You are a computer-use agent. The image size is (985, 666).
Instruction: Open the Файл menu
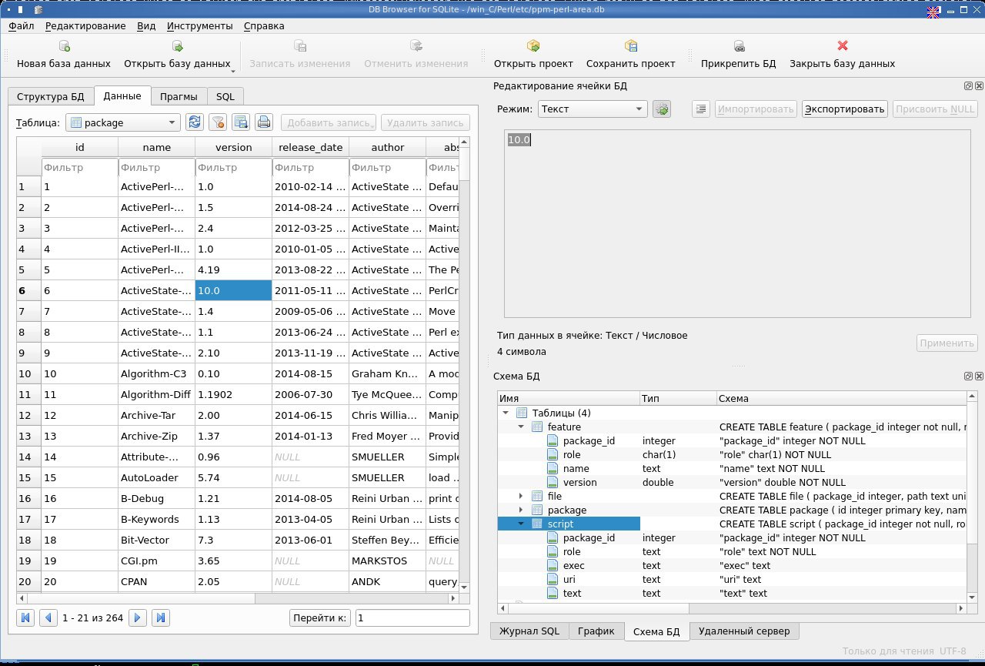pyautogui.click(x=22, y=25)
